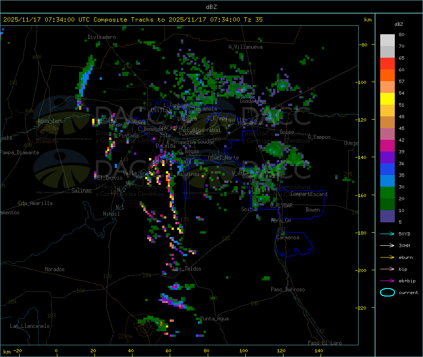Click the Aero_GA place label
Screen dimensions: 423x357
(281, 220)
